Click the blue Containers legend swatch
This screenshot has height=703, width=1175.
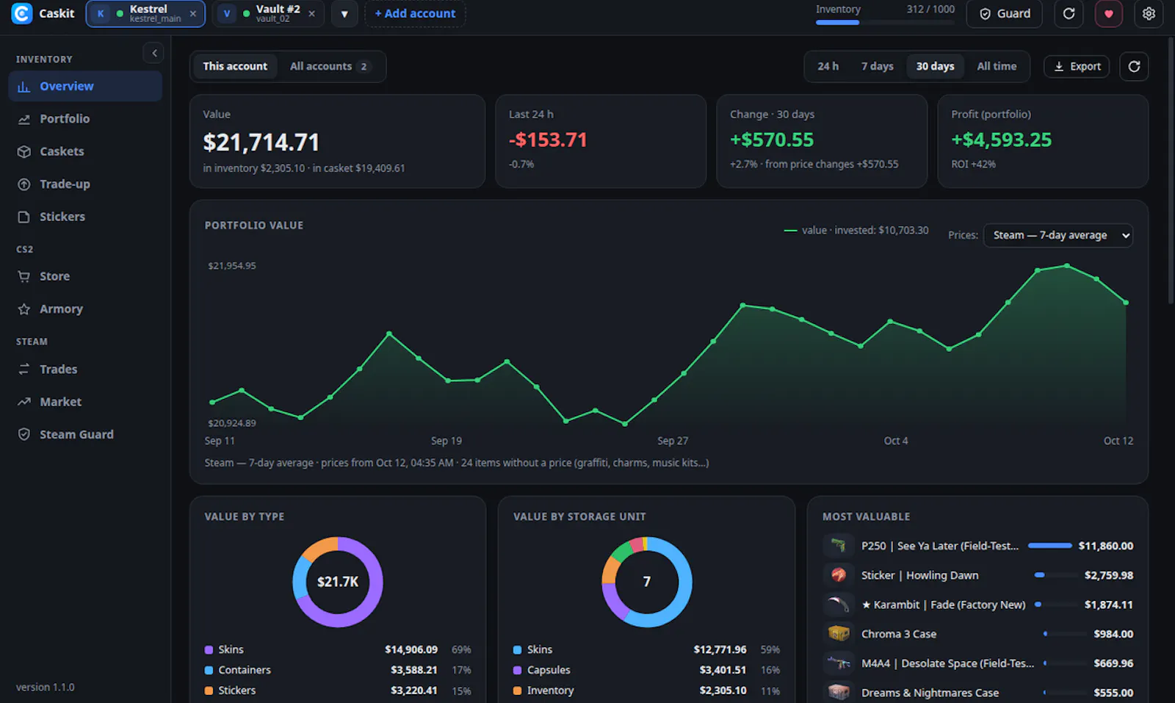pyautogui.click(x=209, y=670)
